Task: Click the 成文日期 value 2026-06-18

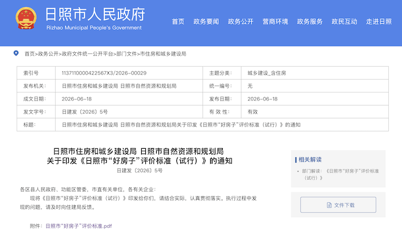Action: (76, 99)
